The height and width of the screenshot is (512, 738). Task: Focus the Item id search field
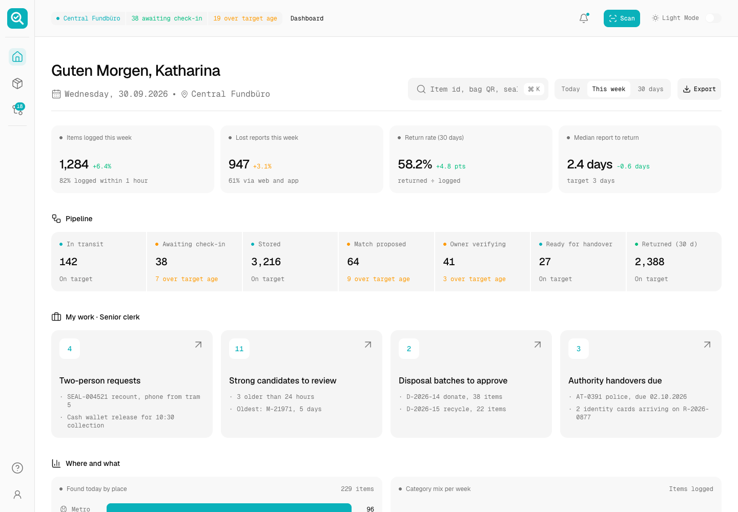click(478, 89)
